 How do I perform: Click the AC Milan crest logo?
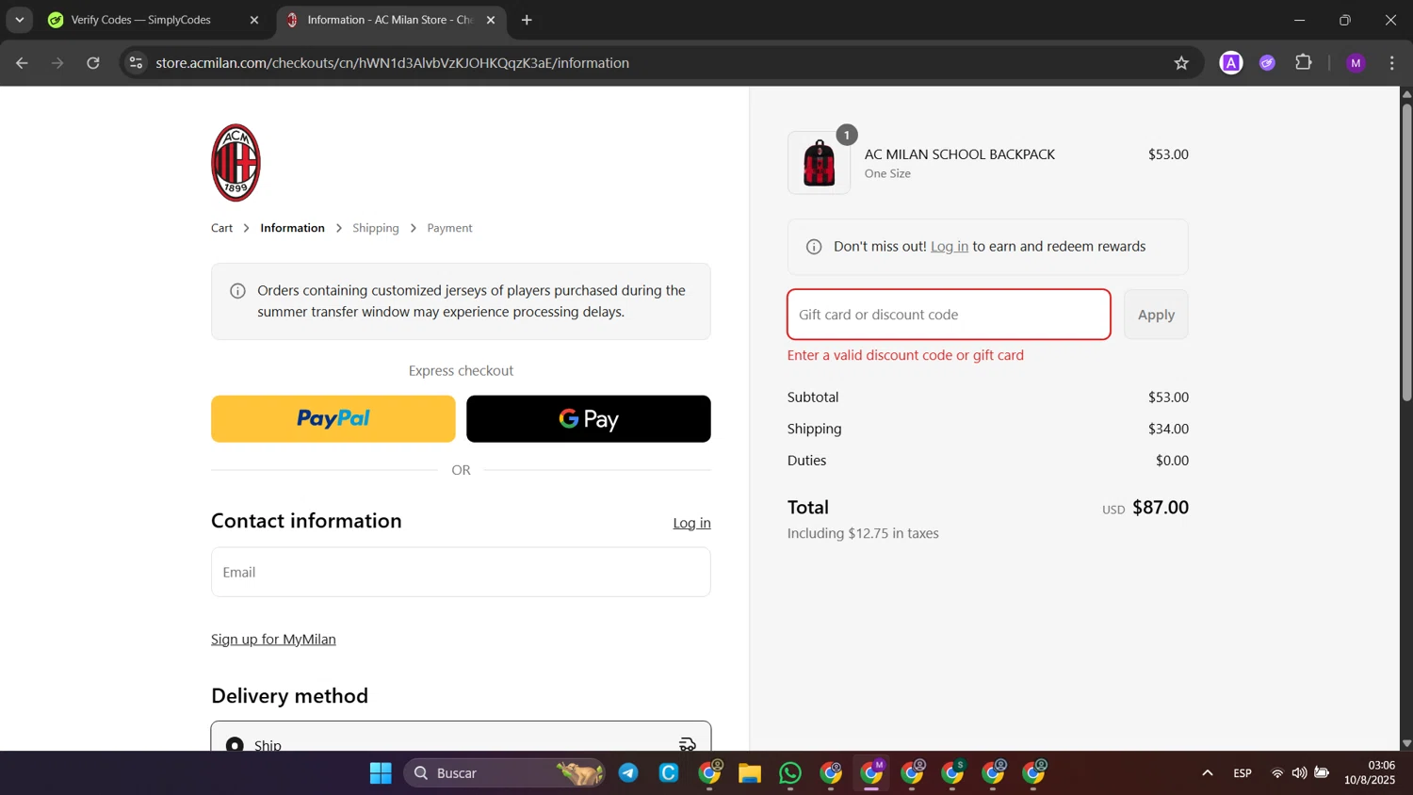click(235, 163)
